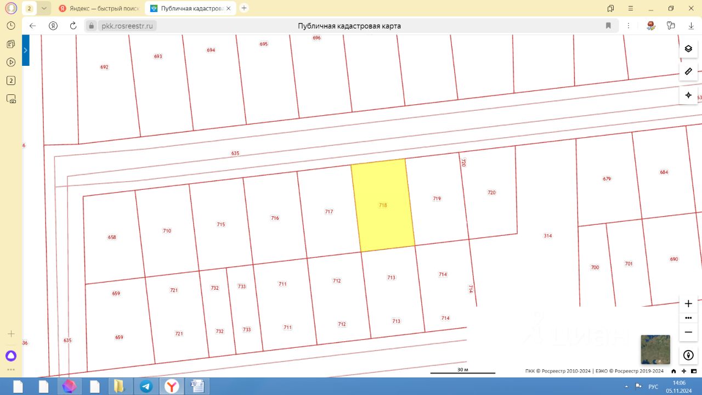The width and height of the screenshot is (702, 395).
Task: Select parcel 695 on the map
Action: tap(264, 44)
